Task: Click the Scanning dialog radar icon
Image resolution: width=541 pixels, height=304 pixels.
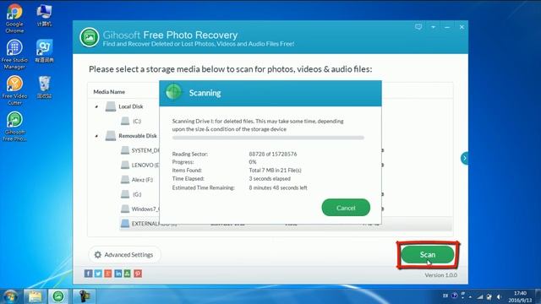Action: [x=173, y=92]
